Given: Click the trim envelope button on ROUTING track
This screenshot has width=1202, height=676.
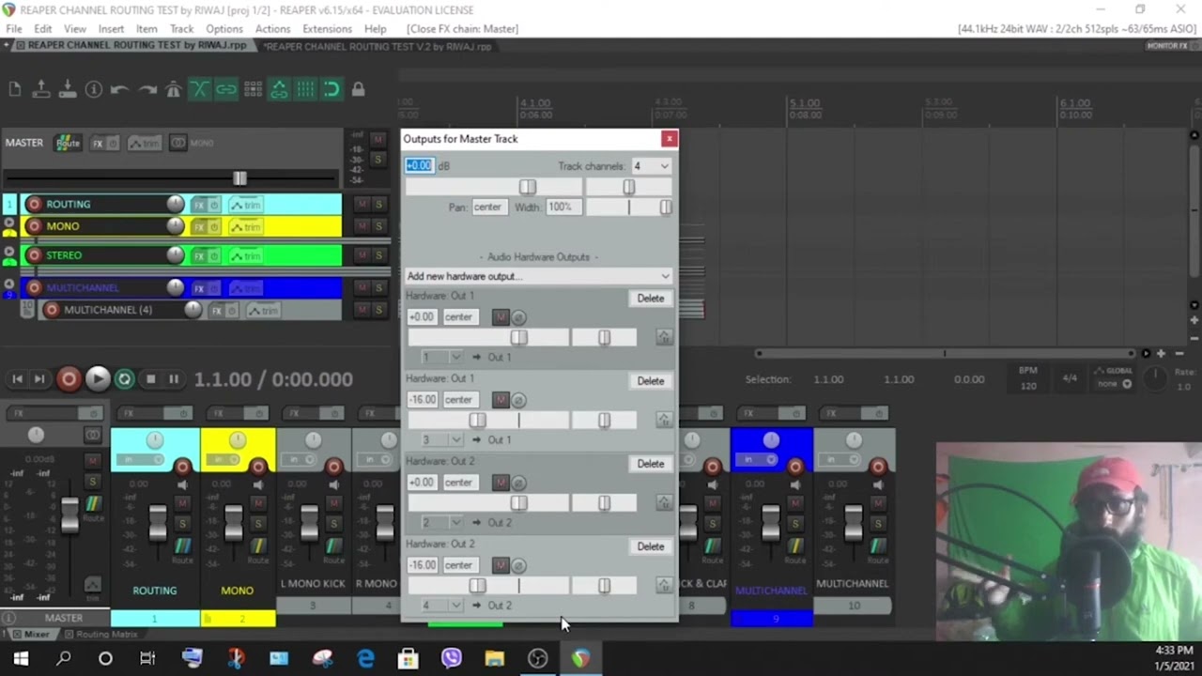Looking at the screenshot, I should tap(246, 205).
